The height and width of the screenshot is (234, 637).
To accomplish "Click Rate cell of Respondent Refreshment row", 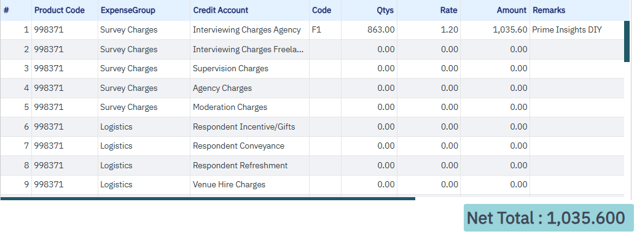I will [429, 165].
